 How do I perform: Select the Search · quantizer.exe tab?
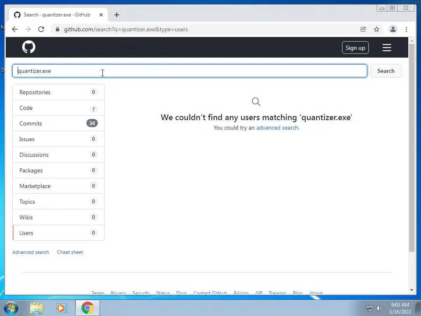pyautogui.click(x=58, y=15)
